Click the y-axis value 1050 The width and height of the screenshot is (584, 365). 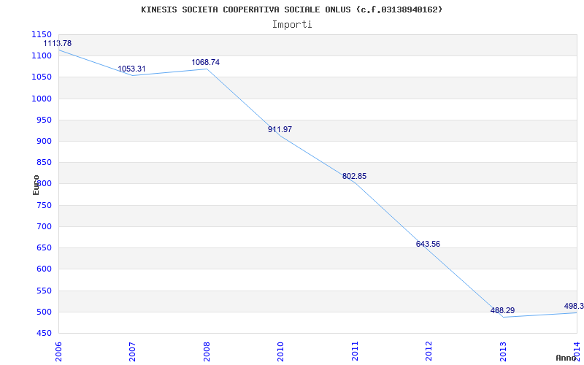tap(42, 77)
